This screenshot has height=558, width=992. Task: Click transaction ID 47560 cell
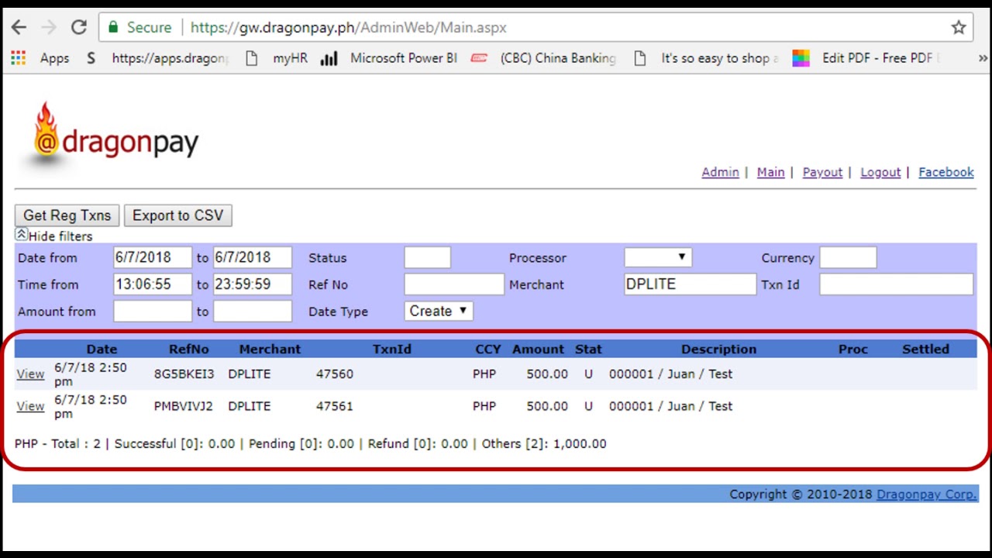click(x=335, y=374)
